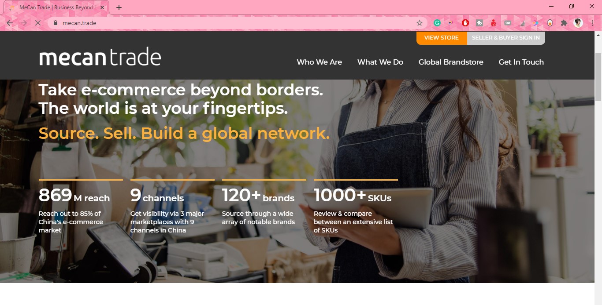Bookmark this page with the star icon
602x305 pixels.
pos(420,23)
